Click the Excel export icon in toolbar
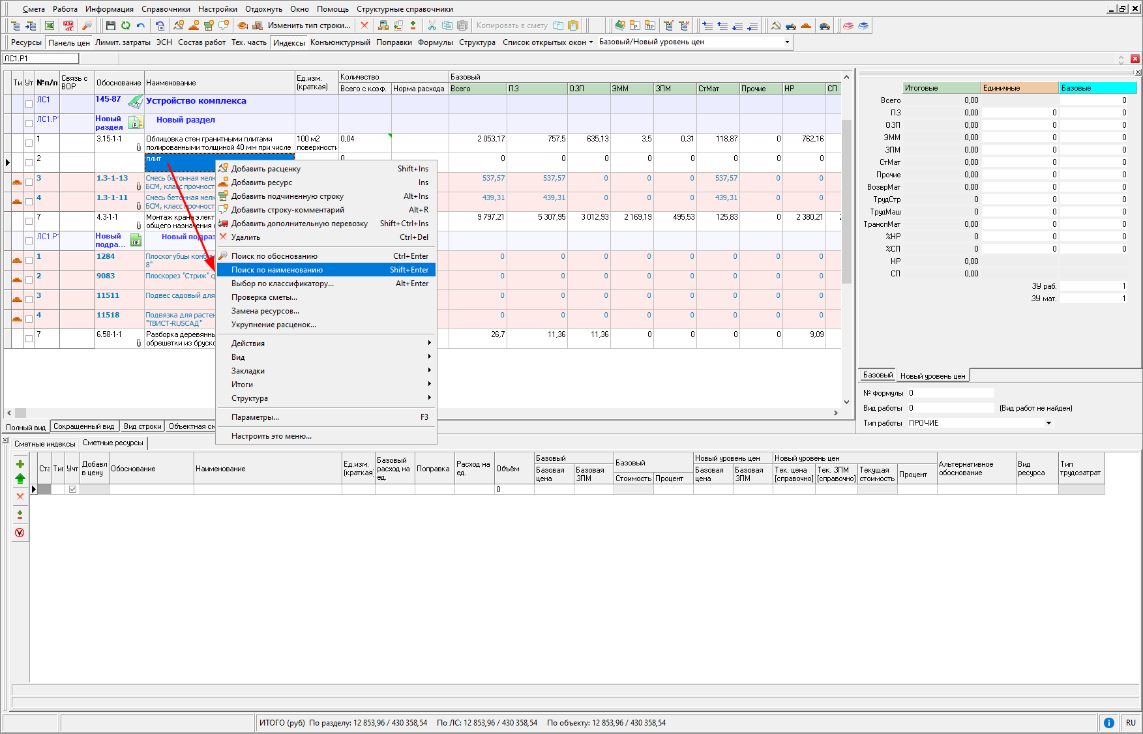This screenshot has width=1143, height=734. coord(50,25)
